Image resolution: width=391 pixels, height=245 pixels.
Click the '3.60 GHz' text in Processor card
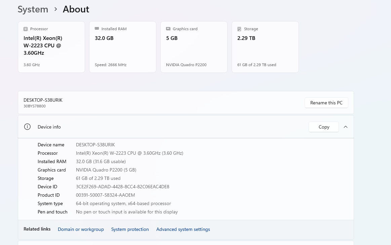tap(32, 65)
